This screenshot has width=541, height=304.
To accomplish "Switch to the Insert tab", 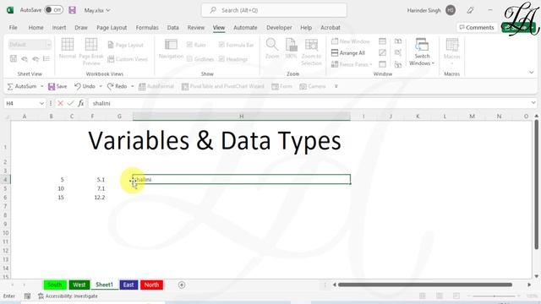I will click(x=59, y=28).
